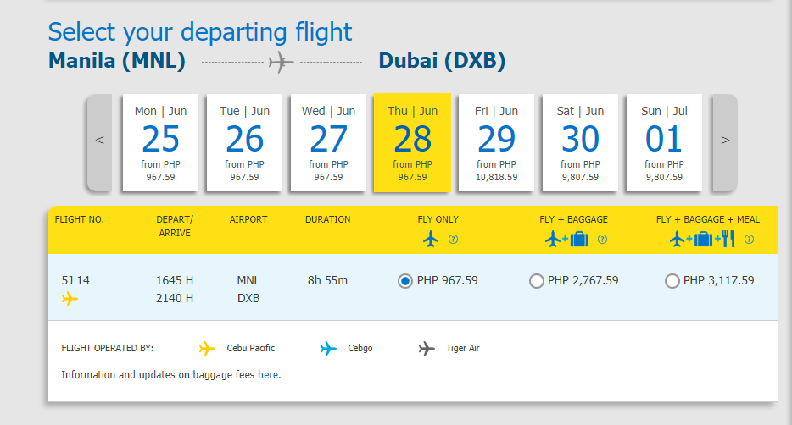The width and height of the screenshot is (792, 425).
Task: Show earlier dates with left arrow
Action: [x=99, y=142]
